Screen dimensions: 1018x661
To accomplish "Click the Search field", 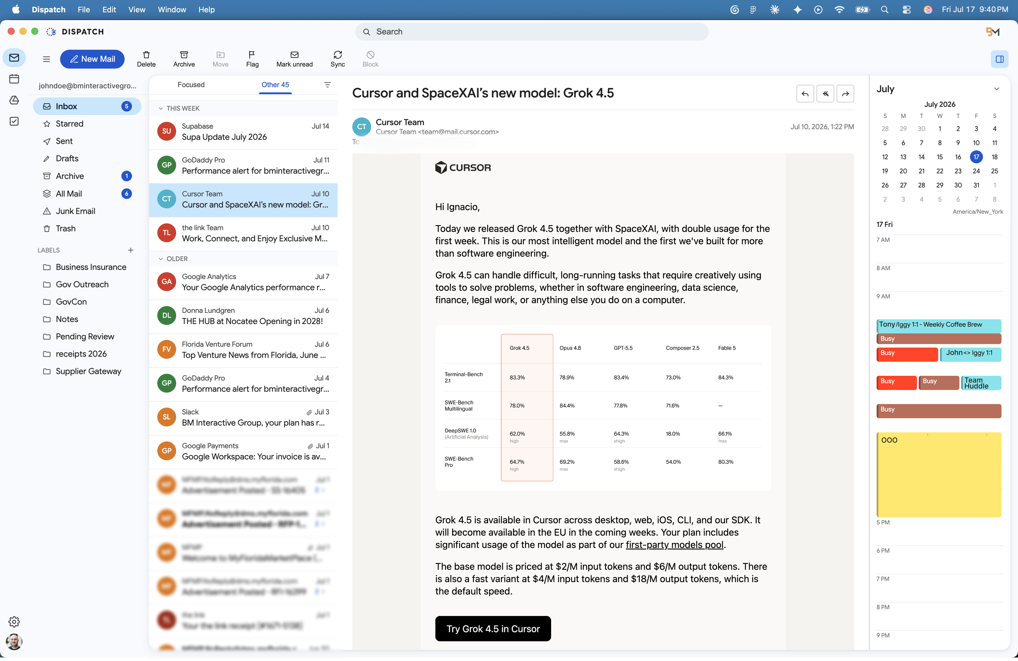I will click(532, 31).
